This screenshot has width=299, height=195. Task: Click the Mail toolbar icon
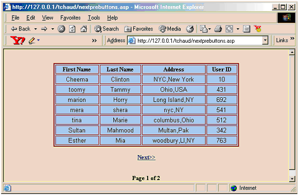pos(204,29)
